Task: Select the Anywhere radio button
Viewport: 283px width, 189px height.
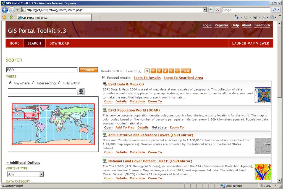Action: coord(10,83)
